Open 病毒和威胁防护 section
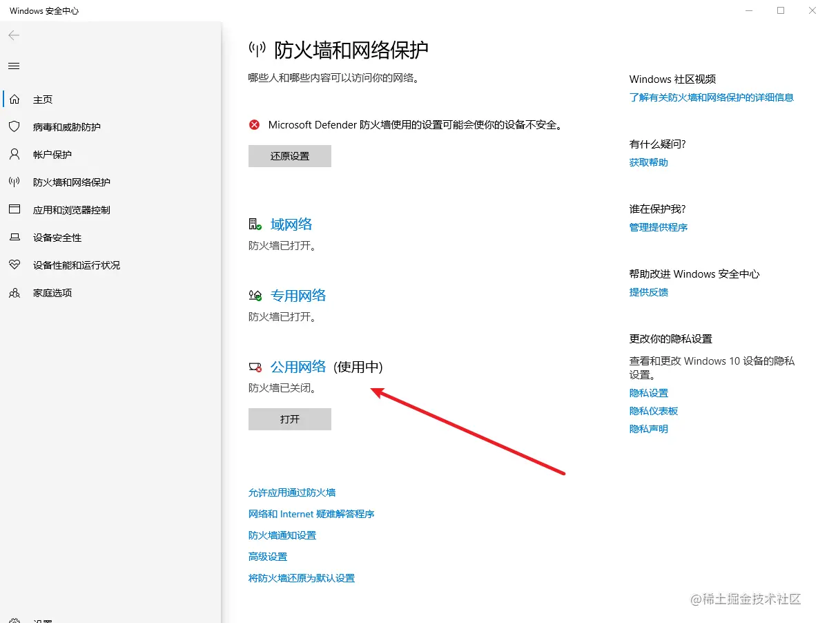 (67, 127)
